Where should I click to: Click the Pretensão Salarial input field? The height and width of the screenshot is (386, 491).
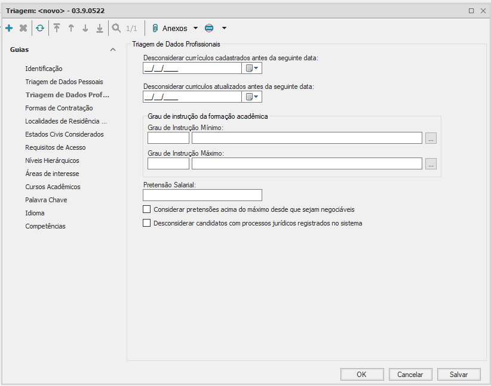pos(202,195)
